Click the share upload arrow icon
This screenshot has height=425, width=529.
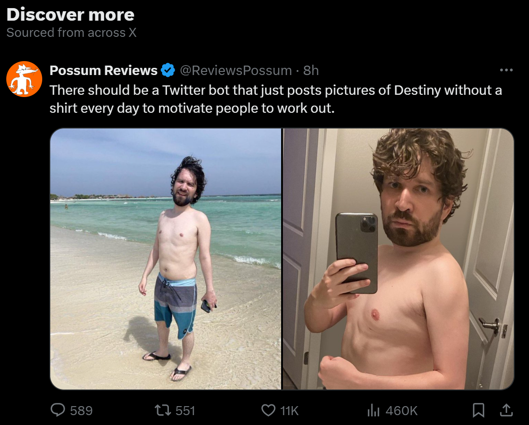(506, 410)
